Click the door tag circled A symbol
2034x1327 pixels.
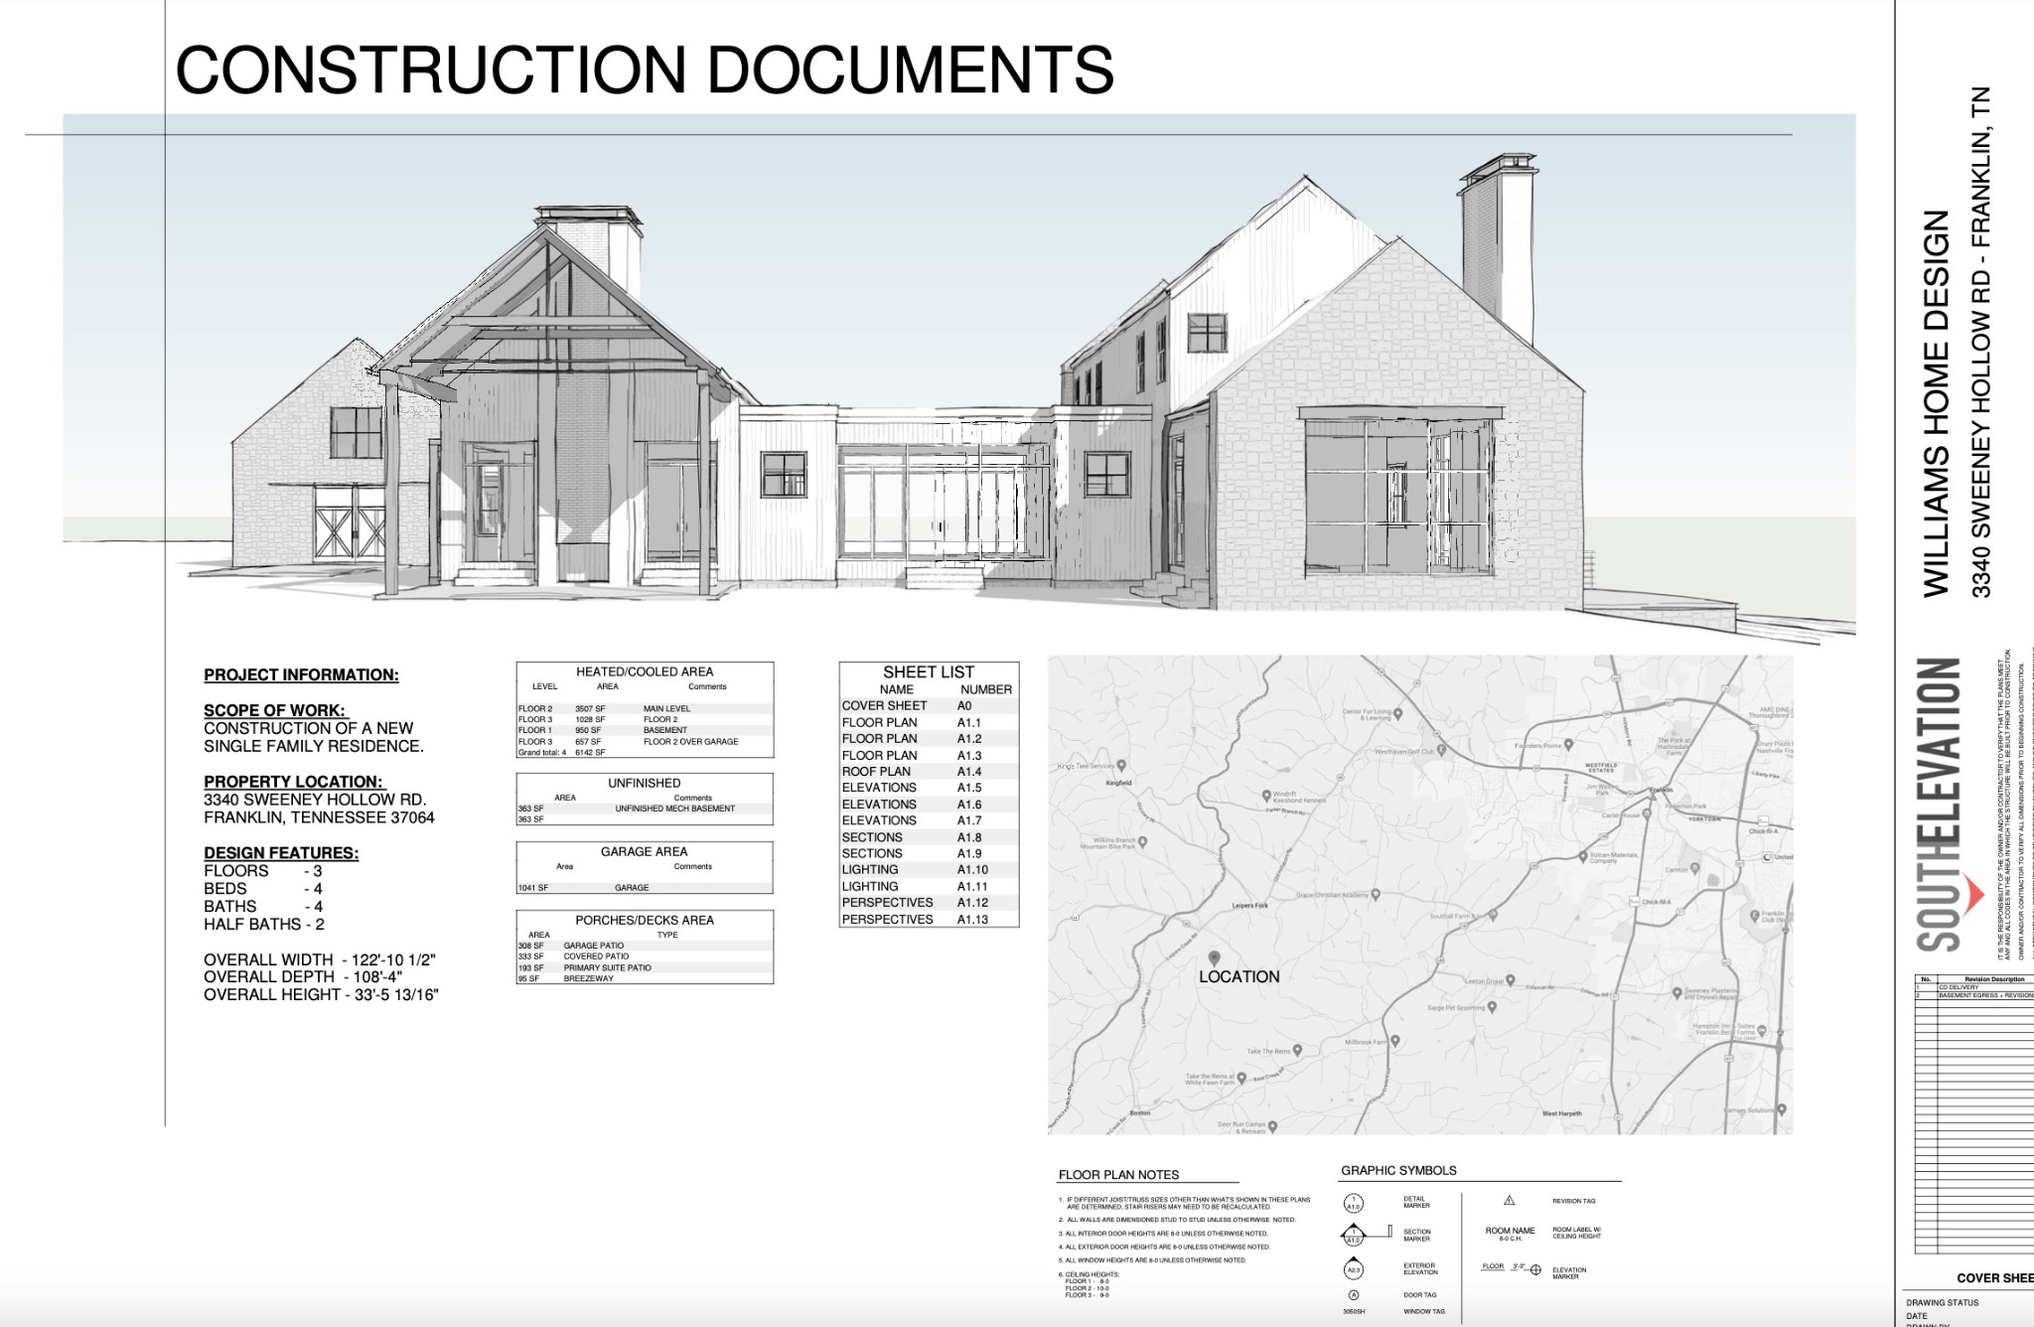tap(1353, 1295)
